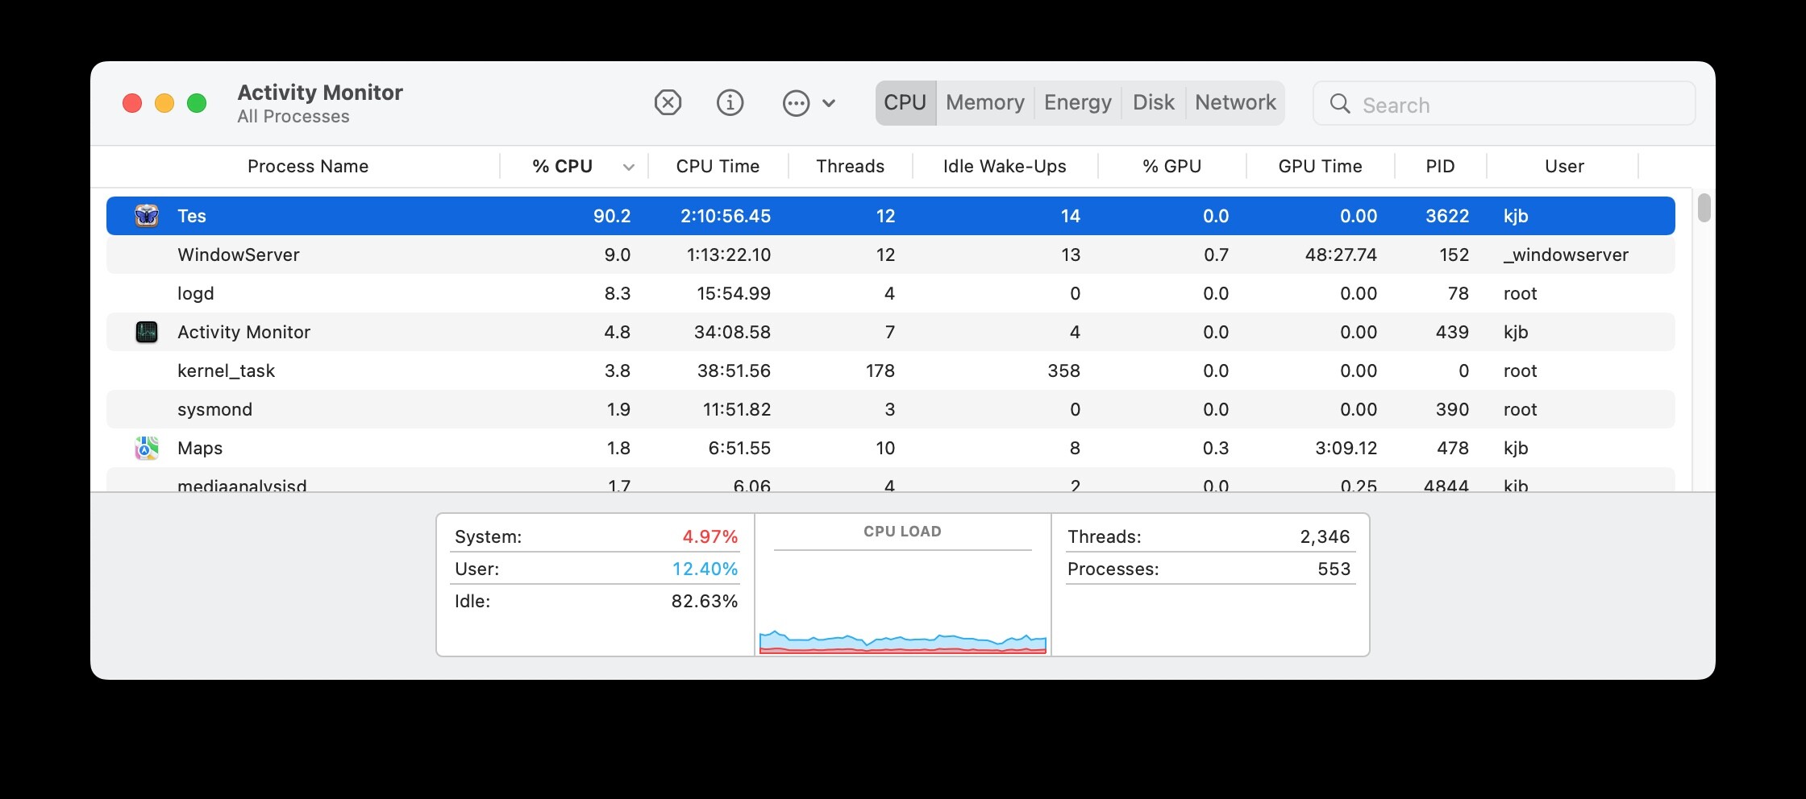
Task: Click the vertical scrollbar thumb in process list
Action: coord(1704,208)
